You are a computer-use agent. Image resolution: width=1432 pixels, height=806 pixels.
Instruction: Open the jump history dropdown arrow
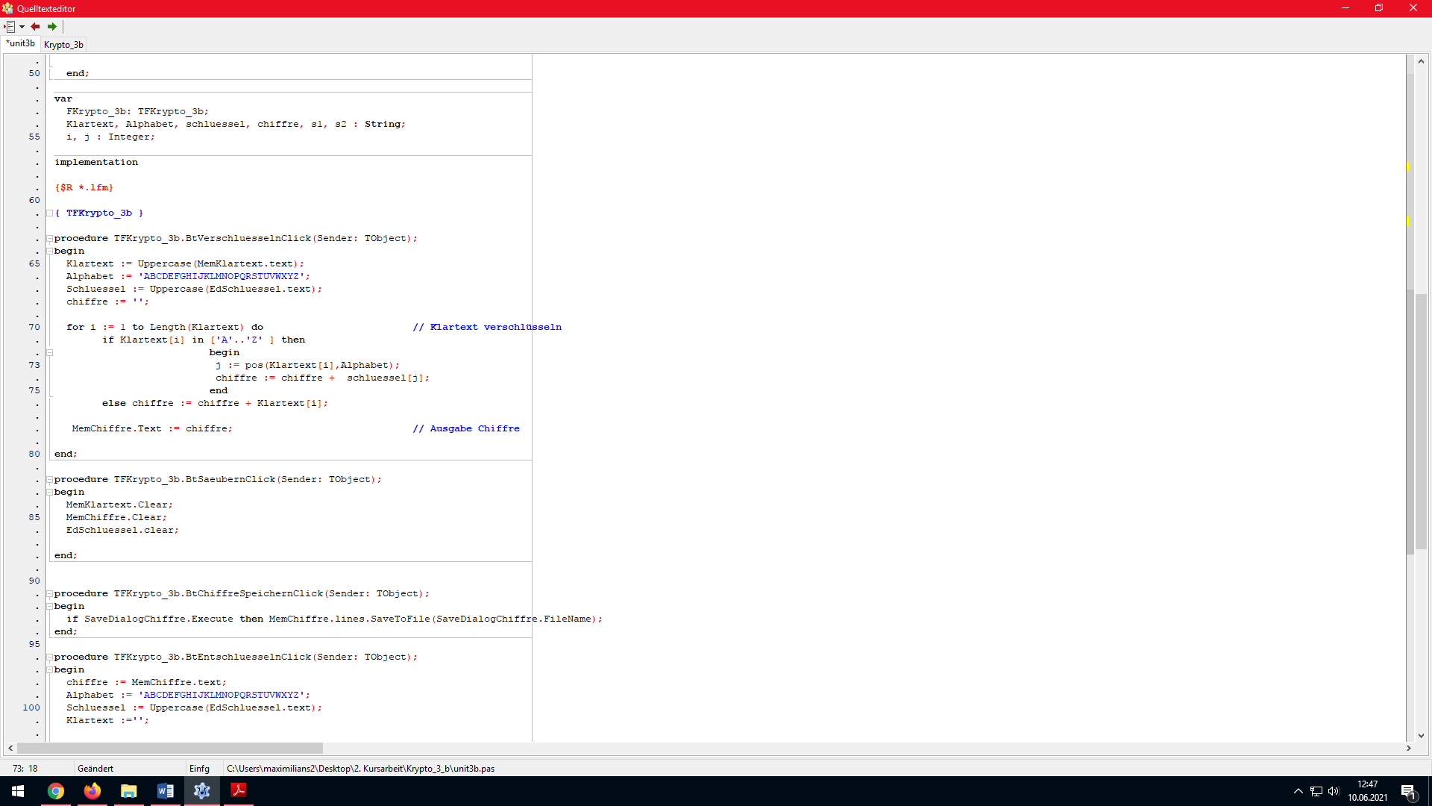pos(22,27)
